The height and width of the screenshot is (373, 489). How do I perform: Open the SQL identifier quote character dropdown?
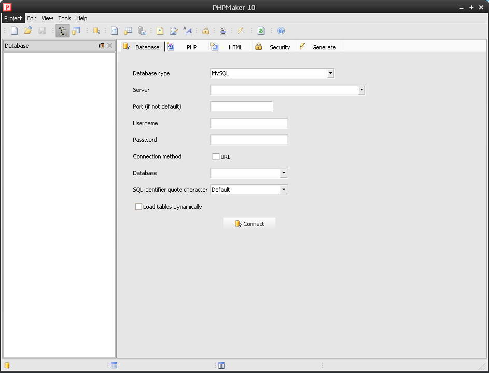point(284,190)
